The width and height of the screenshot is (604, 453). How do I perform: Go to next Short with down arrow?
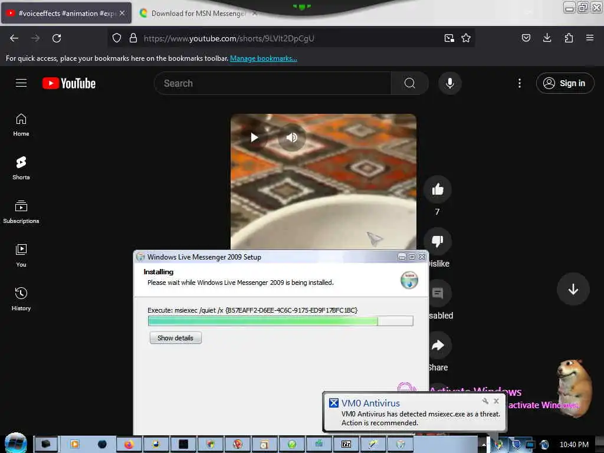pyautogui.click(x=573, y=289)
